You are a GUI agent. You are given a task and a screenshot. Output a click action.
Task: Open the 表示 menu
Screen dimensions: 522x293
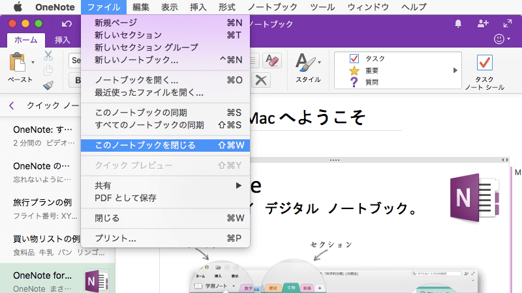pos(170,7)
